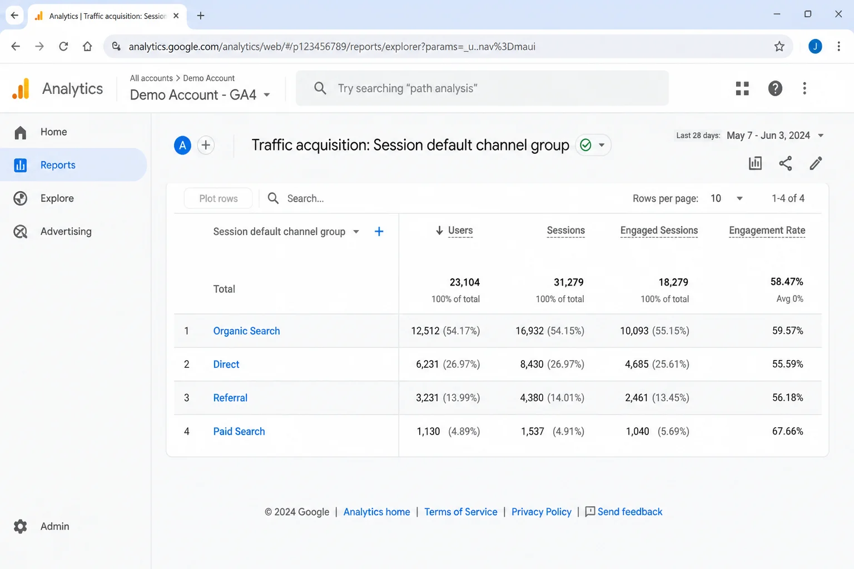Open Direct channel link
The image size is (854, 569).
226,365
